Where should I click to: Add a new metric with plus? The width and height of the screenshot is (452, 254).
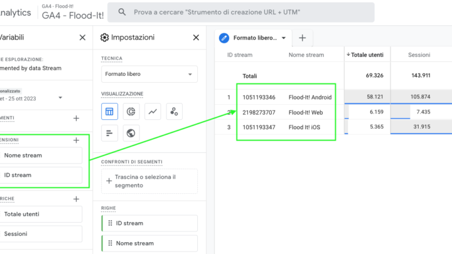[x=76, y=199]
